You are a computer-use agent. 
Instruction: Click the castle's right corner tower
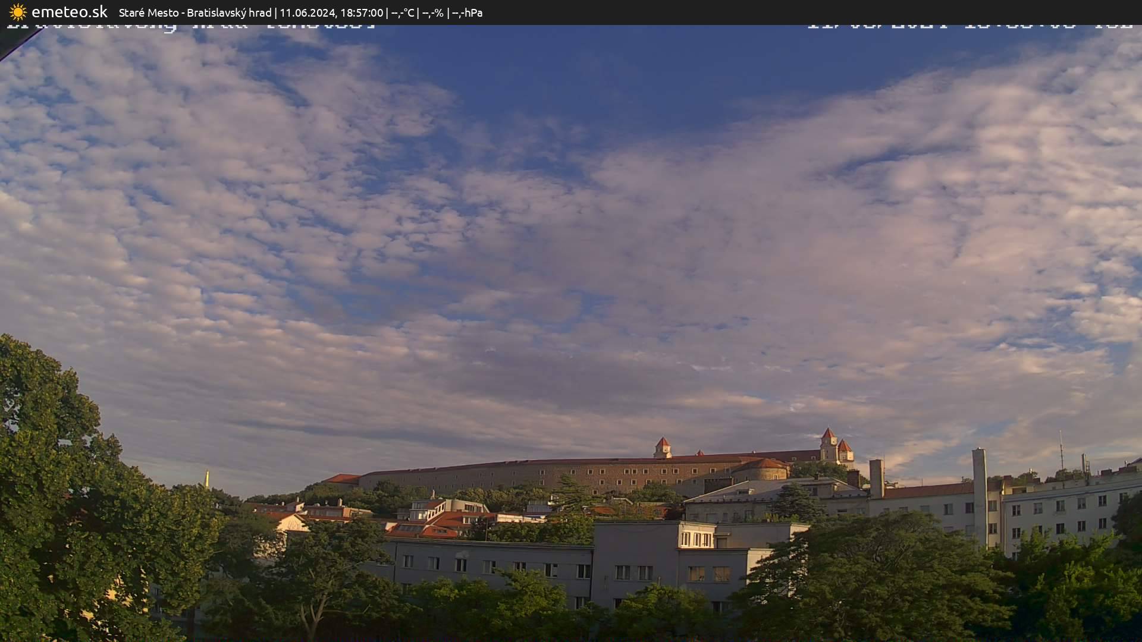coord(829,445)
